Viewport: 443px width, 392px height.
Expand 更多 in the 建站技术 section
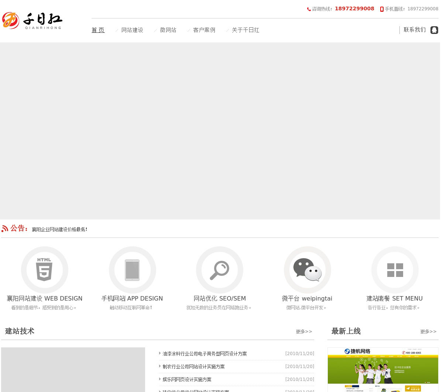(304, 332)
